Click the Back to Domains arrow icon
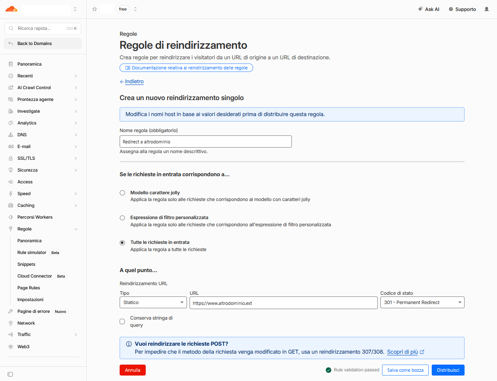The image size is (497, 381). [11, 43]
